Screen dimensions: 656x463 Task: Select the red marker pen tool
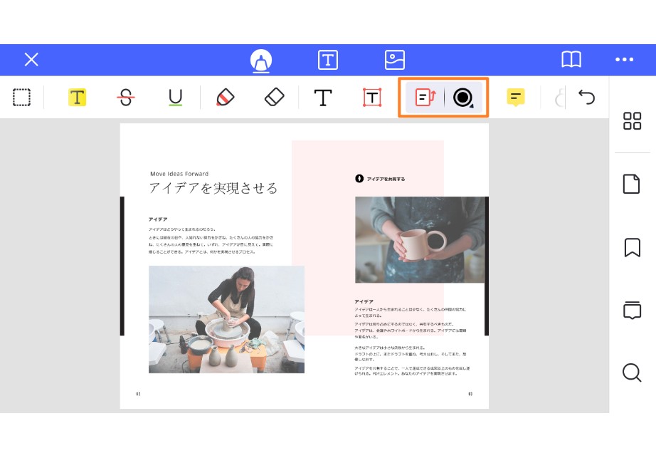pos(225,97)
